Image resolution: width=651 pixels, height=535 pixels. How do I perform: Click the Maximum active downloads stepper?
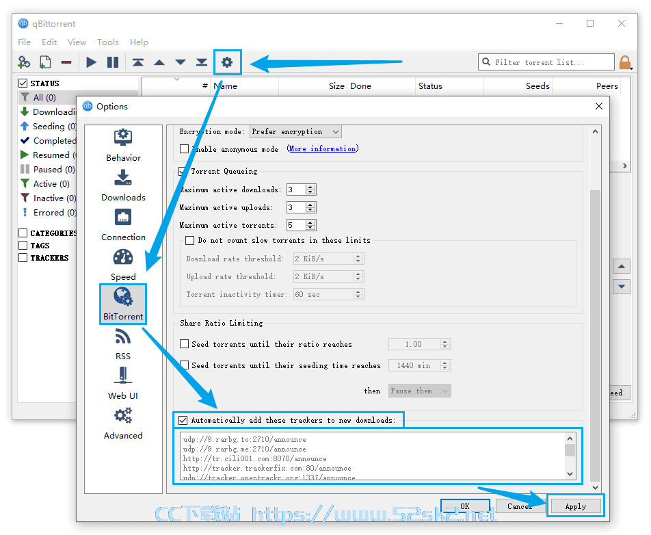click(x=310, y=190)
